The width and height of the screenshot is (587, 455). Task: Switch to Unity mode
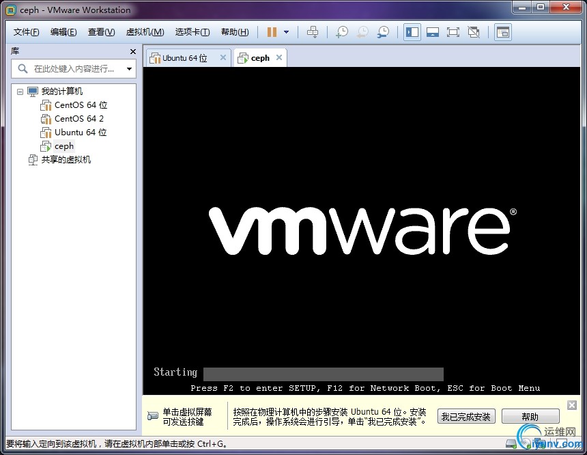click(474, 32)
